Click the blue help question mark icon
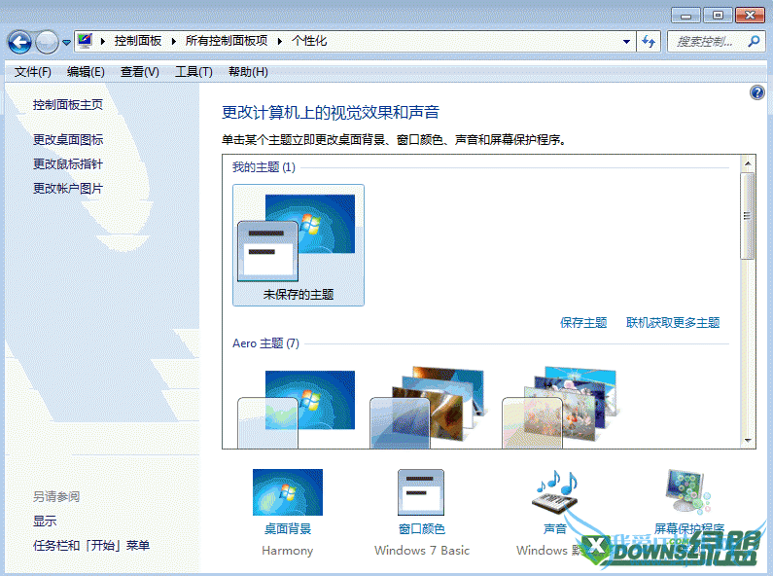773x576 pixels. coord(757,92)
